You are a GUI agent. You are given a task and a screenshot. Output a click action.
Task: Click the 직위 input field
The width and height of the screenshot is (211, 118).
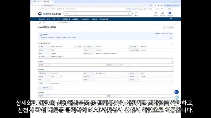pos(66,80)
